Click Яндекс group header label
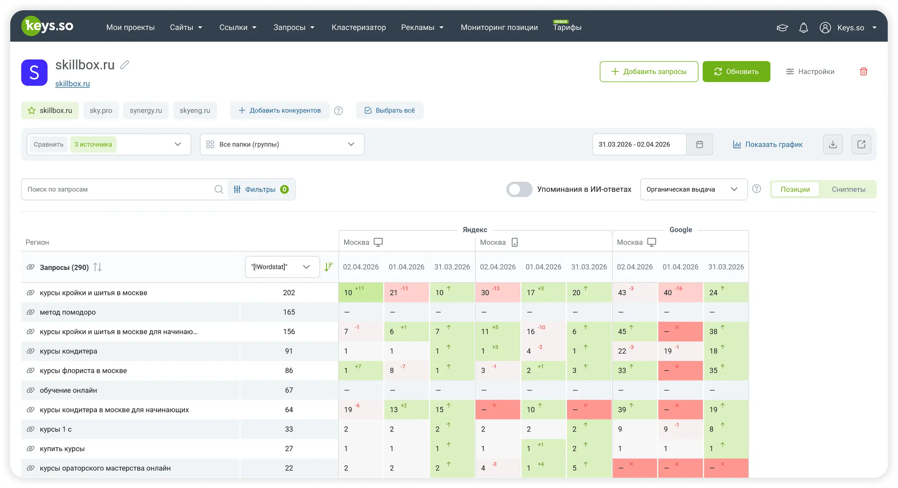The width and height of the screenshot is (898, 488). point(475,230)
